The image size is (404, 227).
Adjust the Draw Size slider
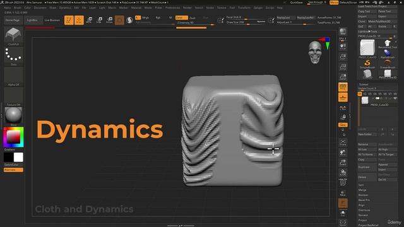[x=246, y=23]
